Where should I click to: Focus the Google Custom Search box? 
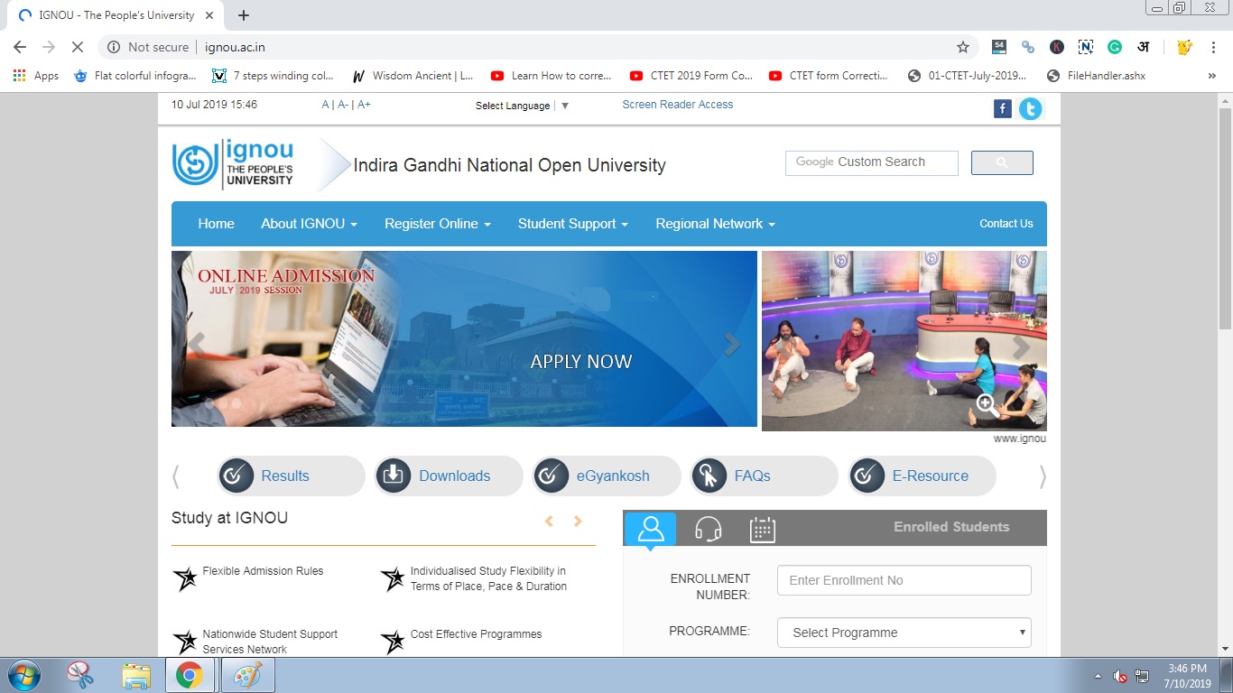(x=872, y=162)
